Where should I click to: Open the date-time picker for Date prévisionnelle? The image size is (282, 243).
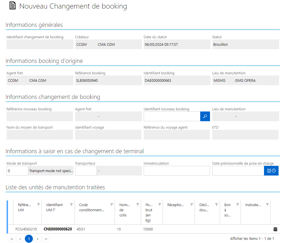271,171
